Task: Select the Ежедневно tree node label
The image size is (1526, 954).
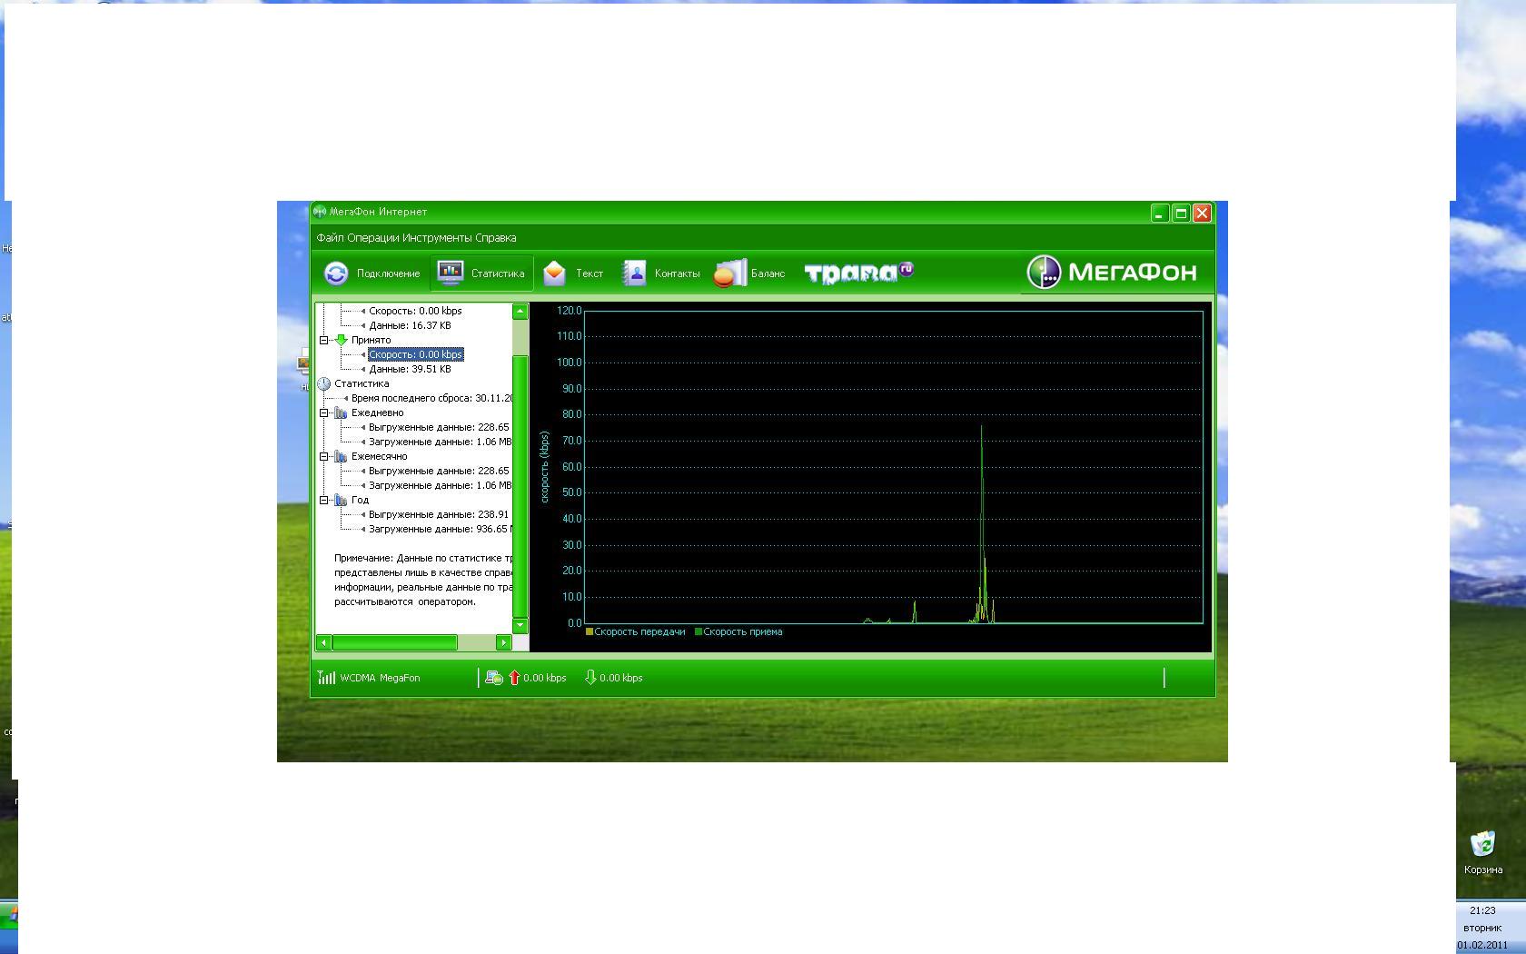Action: [378, 412]
